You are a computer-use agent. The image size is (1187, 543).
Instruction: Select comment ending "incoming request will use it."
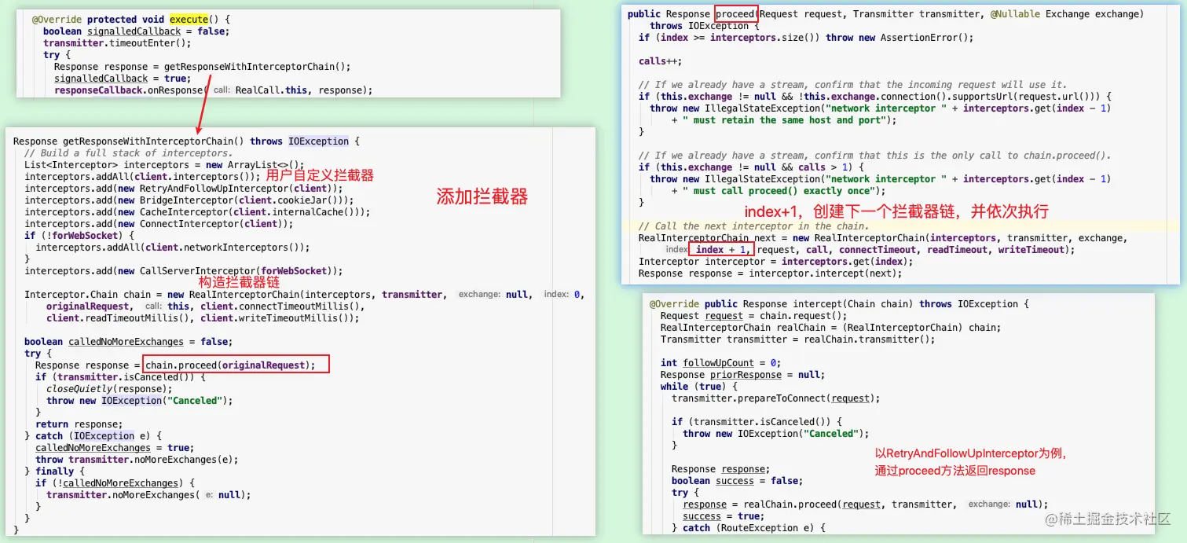853,84
